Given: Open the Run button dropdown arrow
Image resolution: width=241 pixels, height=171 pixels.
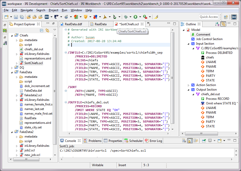Looking at the screenshot, I should (140, 17).
